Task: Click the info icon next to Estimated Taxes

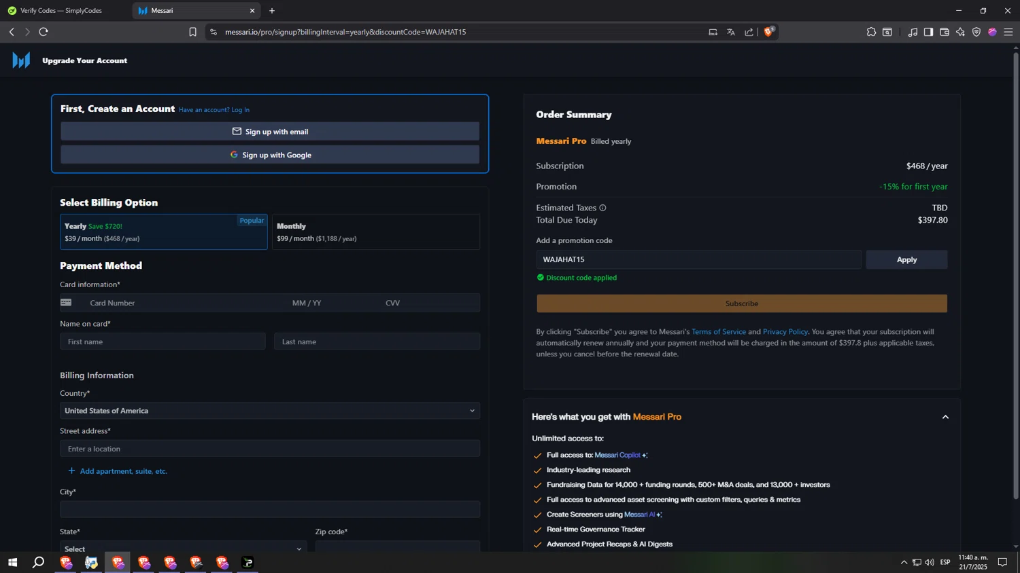Action: [602, 208]
